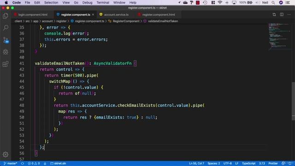The width and height of the screenshot is (295, 166).
Task: Click TypeScript version 3.7.3 in status bar
Action: coord(262,163)
